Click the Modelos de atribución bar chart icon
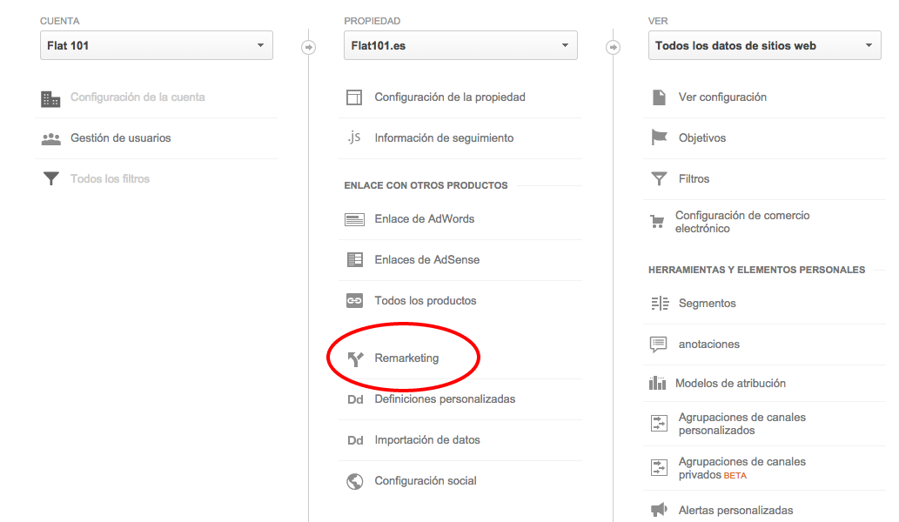The image size is (899, 522). point(657,384)
